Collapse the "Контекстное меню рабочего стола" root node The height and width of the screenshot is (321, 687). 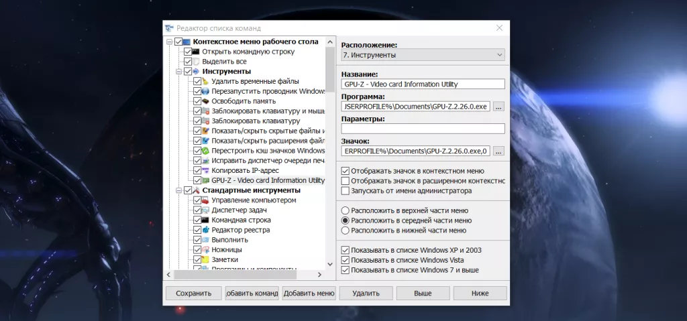pyautogui.click(x=169, y=42)
